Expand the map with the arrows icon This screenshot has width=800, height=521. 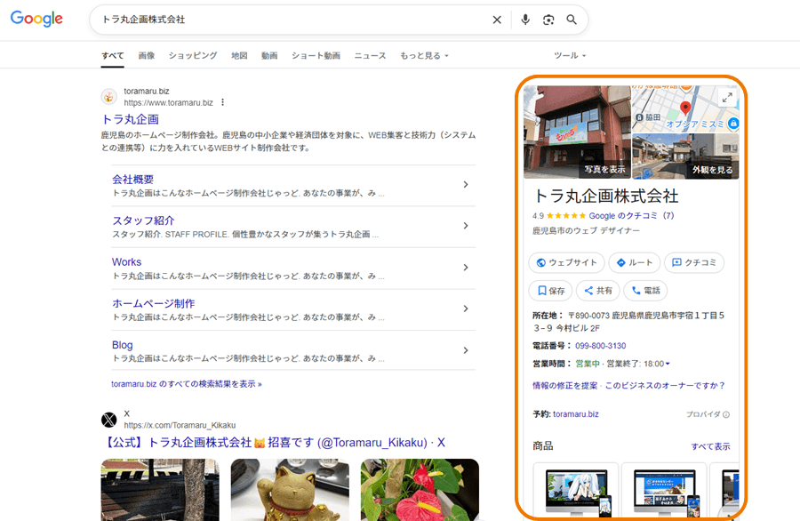pos(727,98)
